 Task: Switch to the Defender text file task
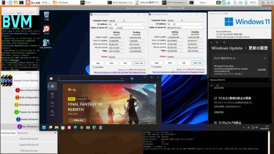point(148,3)
